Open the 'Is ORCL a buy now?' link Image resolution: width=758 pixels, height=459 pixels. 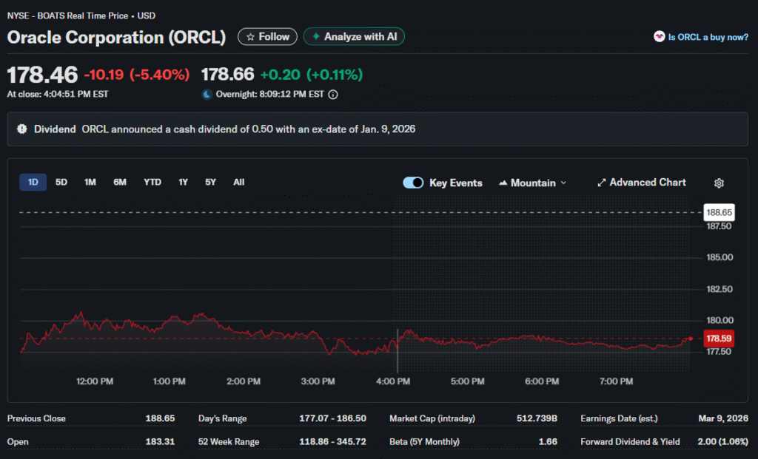pos(700,36)
